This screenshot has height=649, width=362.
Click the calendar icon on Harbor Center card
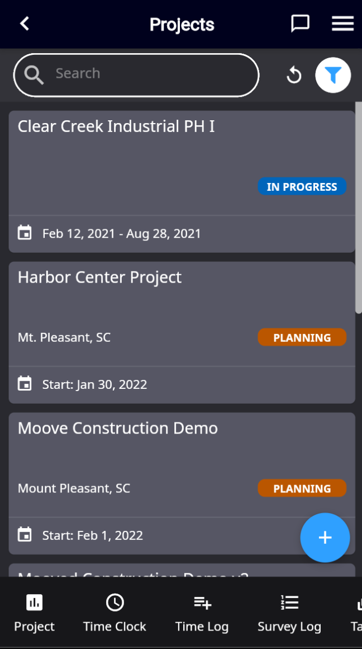[25, 384]
